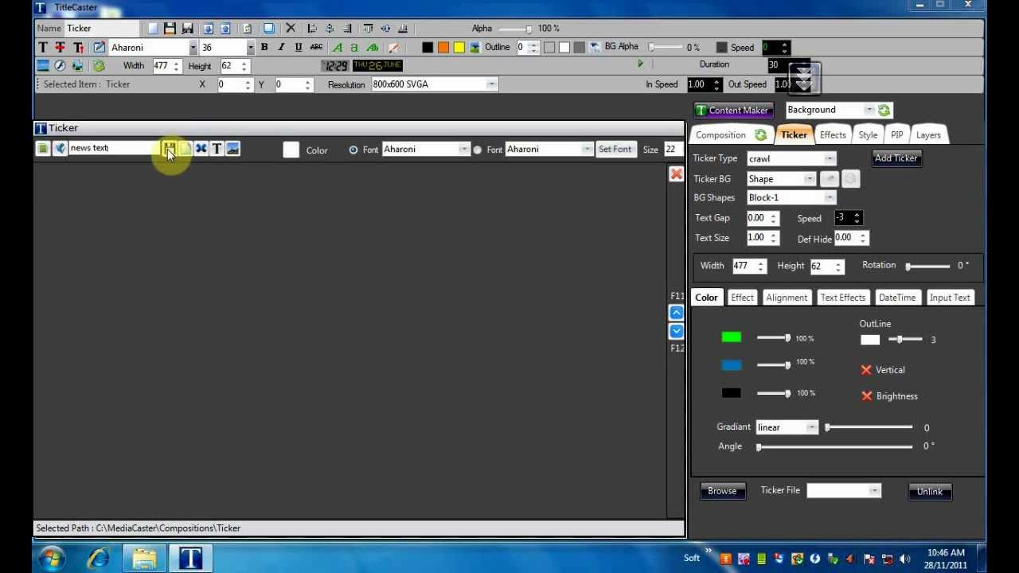Click the new composition icon beside the Name field
Viewport: 1019px width, 573px height.
click(152, 29)
